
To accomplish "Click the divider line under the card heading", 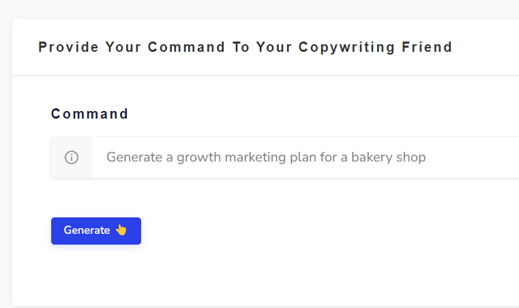I will 265,75.
